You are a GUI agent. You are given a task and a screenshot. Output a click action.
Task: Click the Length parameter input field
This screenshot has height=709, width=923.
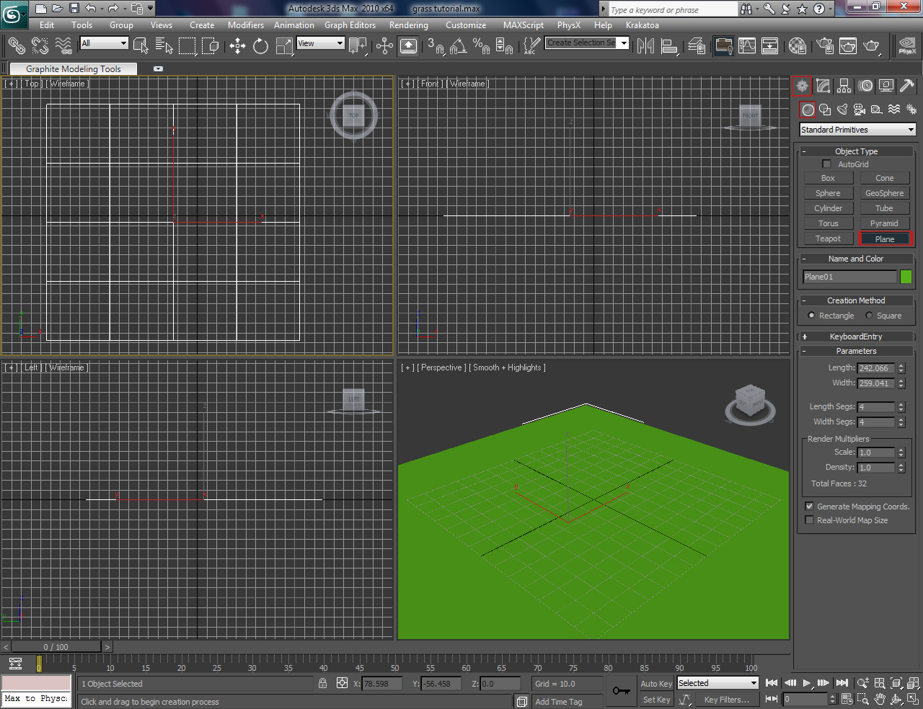(875, 367)
